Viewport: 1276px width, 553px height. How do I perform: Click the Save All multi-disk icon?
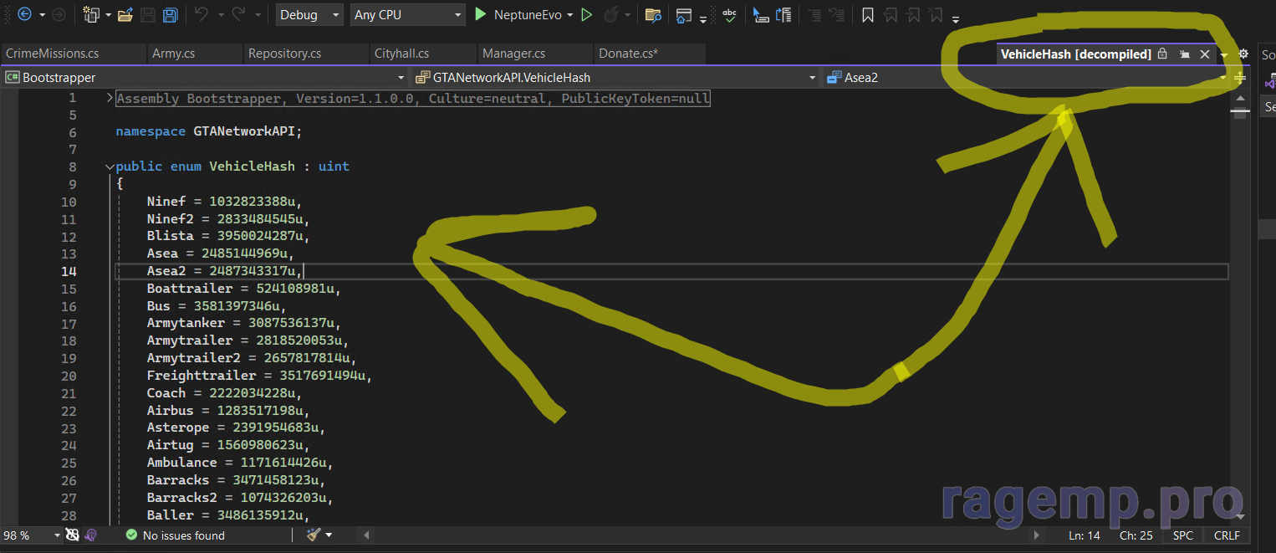coord(171,14)
